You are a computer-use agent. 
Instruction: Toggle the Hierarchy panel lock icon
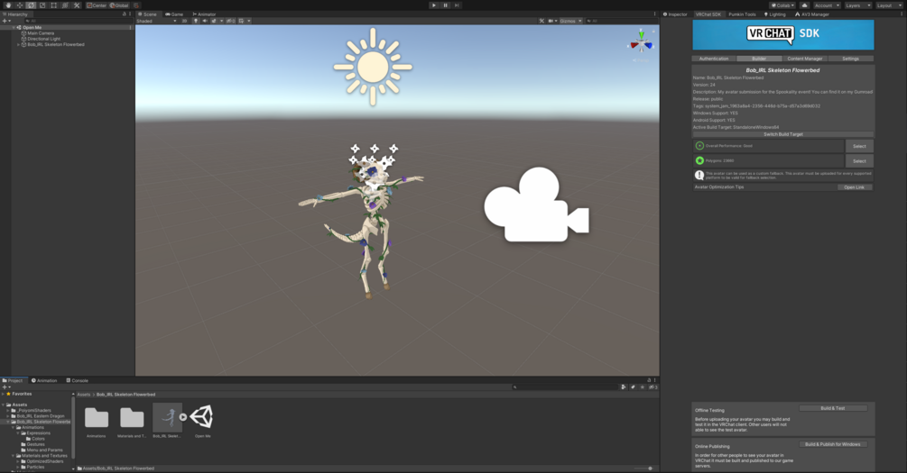(125, 14)
